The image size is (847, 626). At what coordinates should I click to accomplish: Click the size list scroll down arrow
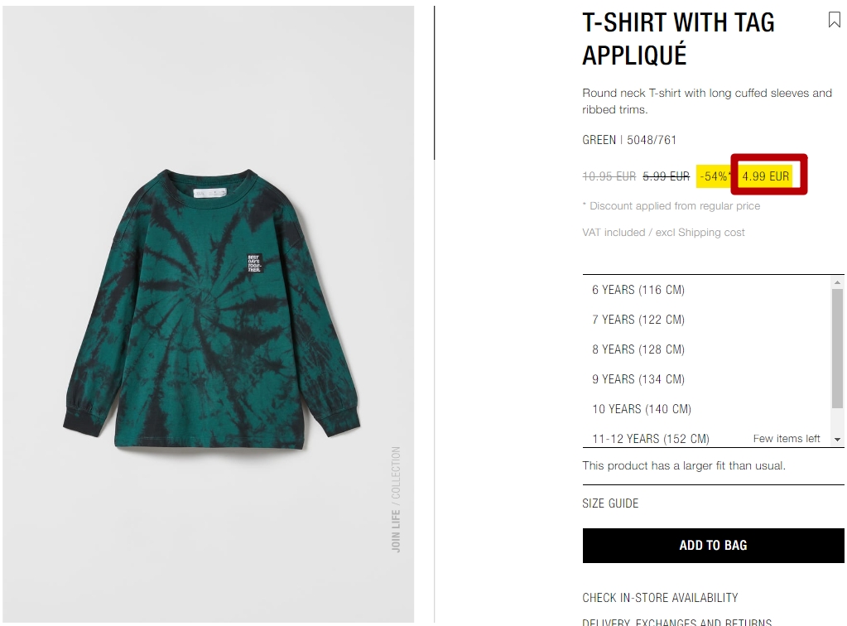[837, 440]
